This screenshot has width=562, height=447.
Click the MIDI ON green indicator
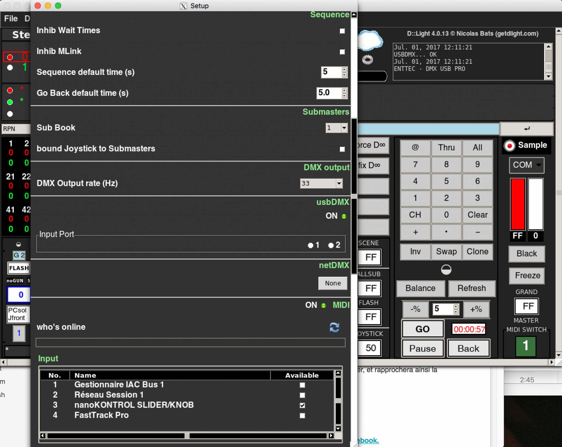point(324,305)
